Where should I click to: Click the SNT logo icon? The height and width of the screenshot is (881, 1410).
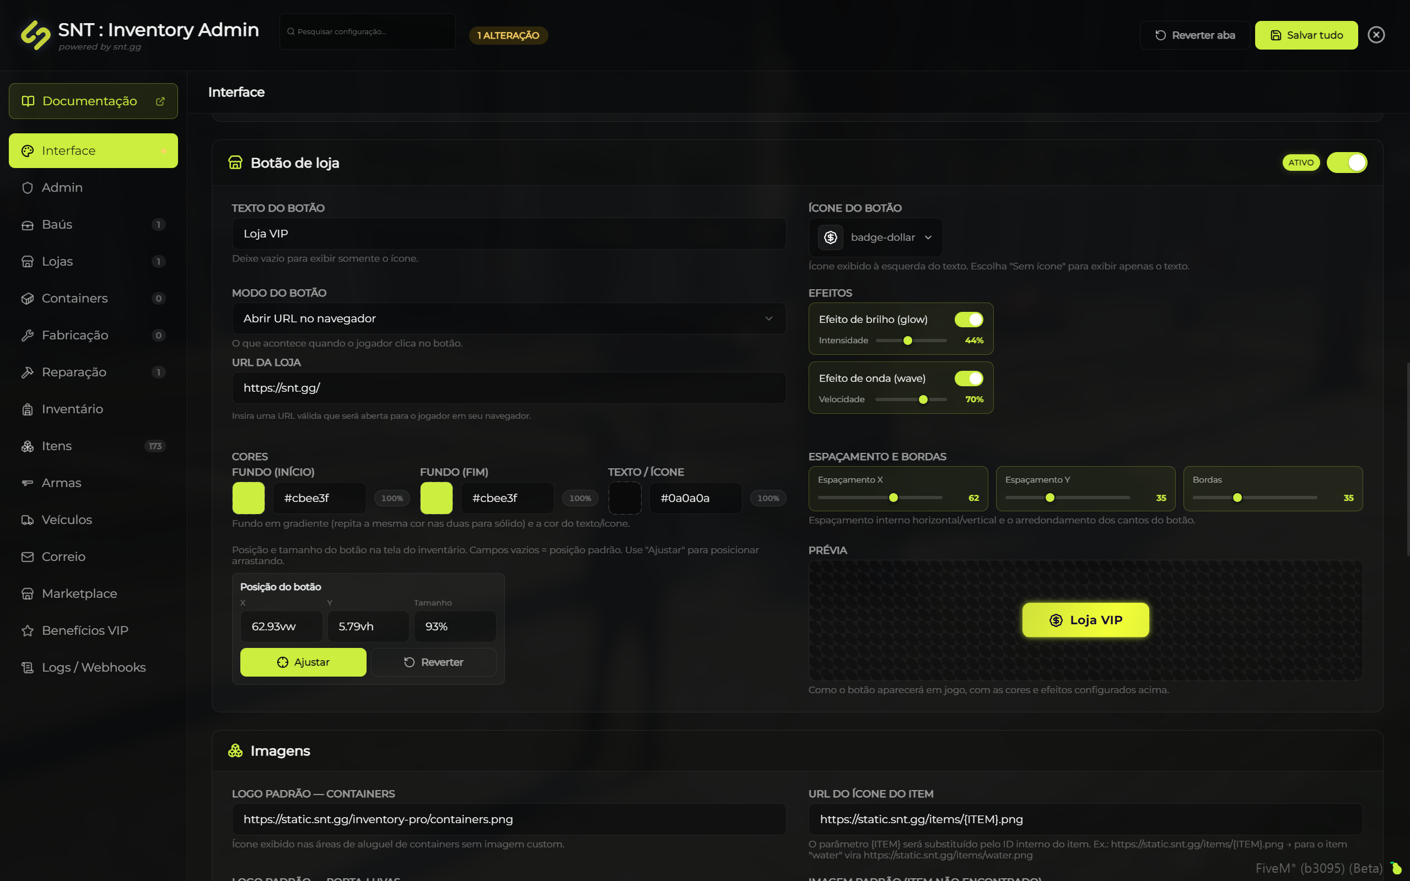36,35
